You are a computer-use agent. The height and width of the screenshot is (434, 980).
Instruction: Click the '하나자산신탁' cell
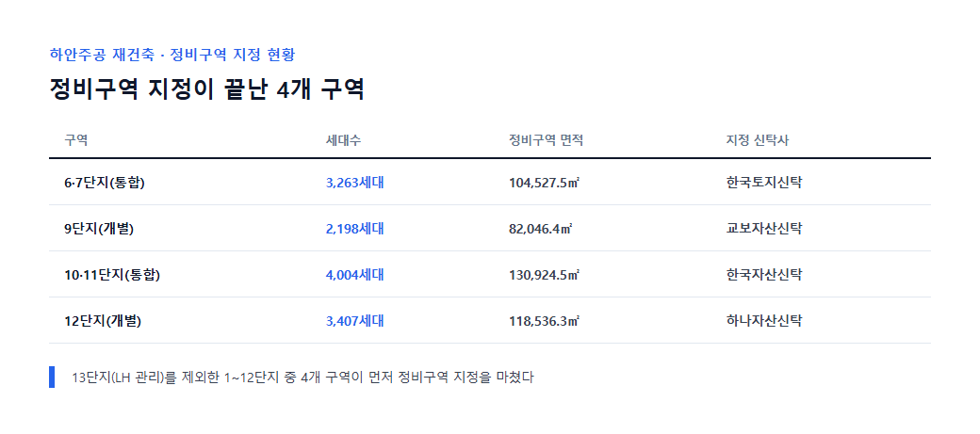764,321
